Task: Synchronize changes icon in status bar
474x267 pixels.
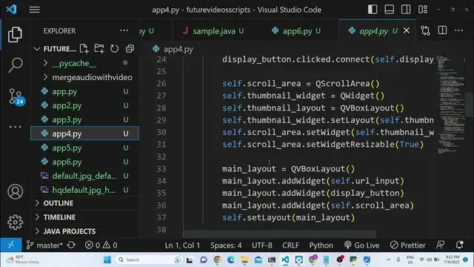Action: [71, 245]
